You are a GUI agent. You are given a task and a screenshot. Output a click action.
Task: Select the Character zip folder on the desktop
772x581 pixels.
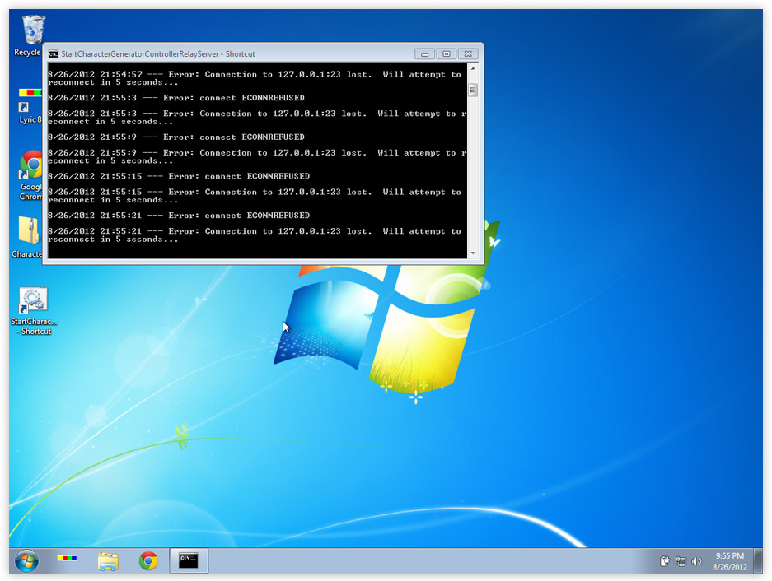pyautogui.click(x=28, y=237)
